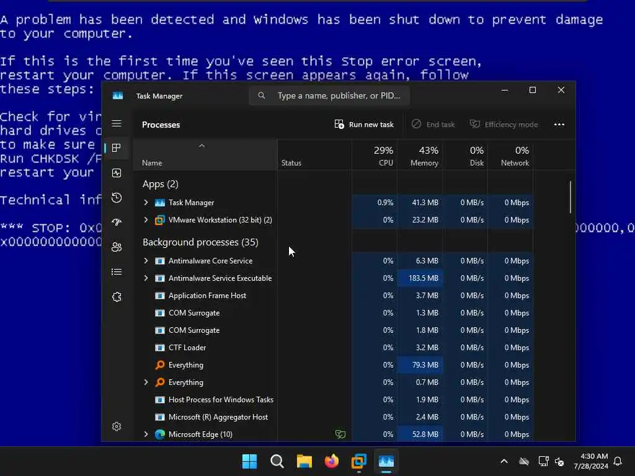Minimize the Task Manager window

[505, 90]
